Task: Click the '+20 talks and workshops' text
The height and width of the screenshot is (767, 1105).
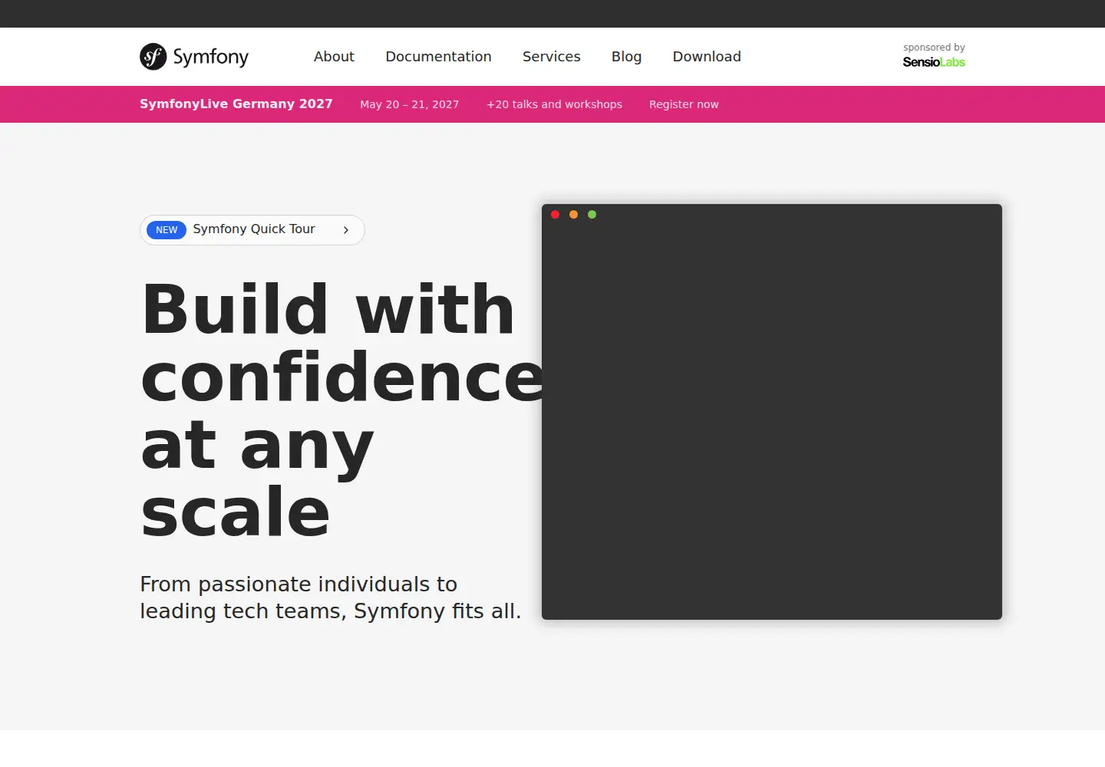Action: [x=554, y=104]
